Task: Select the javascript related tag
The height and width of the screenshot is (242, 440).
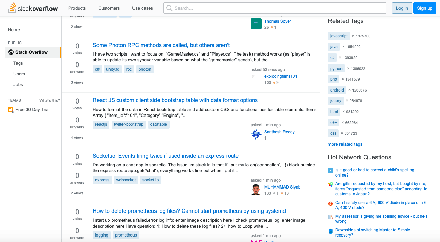Action: tap(339, 36)
